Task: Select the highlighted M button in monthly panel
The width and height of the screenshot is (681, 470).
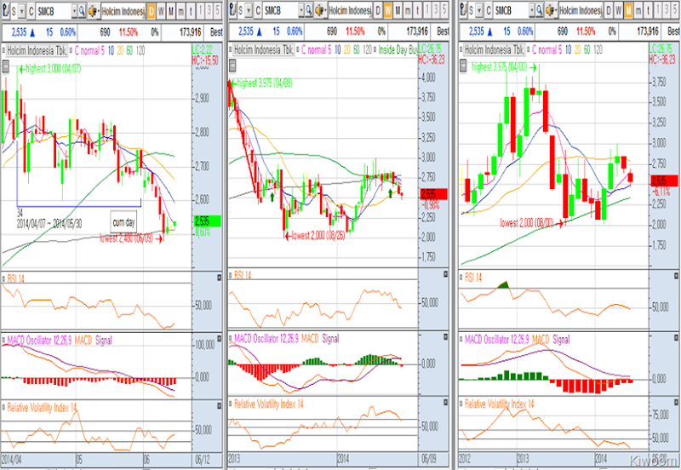Action: [628, 11]
